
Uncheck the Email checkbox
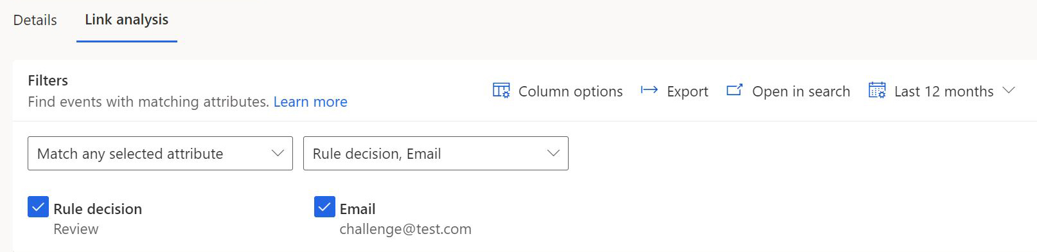tap(324, 207)
